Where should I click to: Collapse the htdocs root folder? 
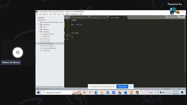point(38,20)
